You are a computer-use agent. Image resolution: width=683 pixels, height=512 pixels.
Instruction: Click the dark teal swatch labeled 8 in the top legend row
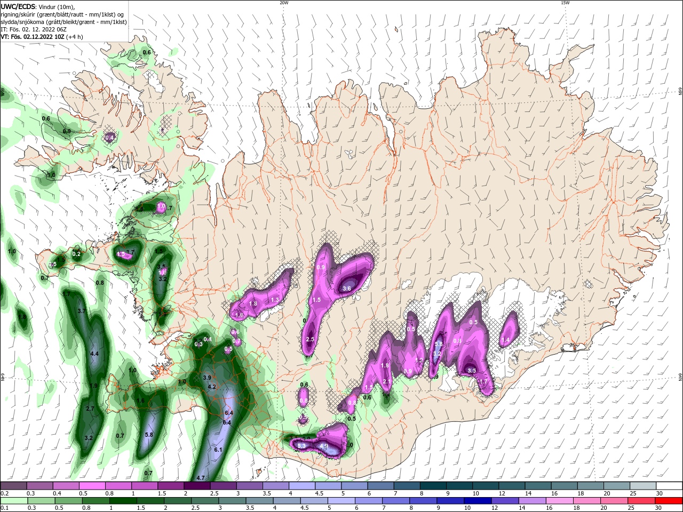pyautogui.click(x=433, y=486)
